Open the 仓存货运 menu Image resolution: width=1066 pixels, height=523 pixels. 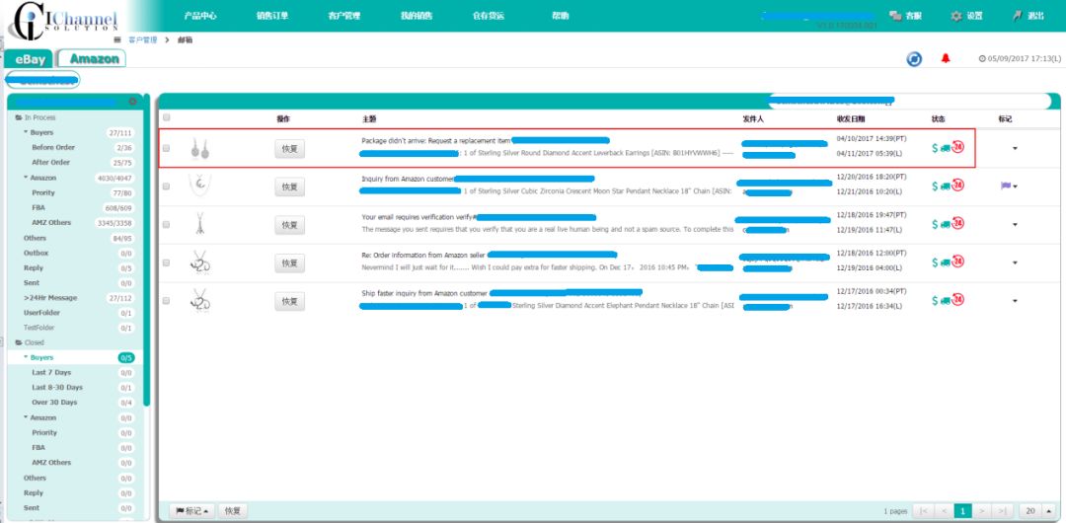pos(489,16)
